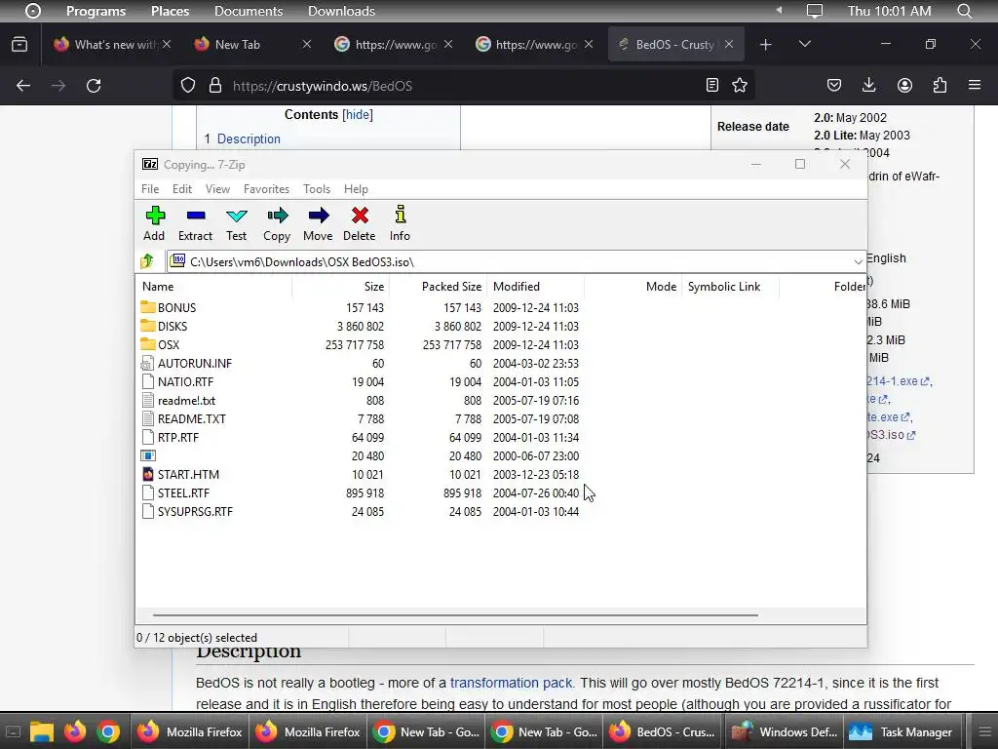Open a new Firefox tab

click(x=766, y=44)
